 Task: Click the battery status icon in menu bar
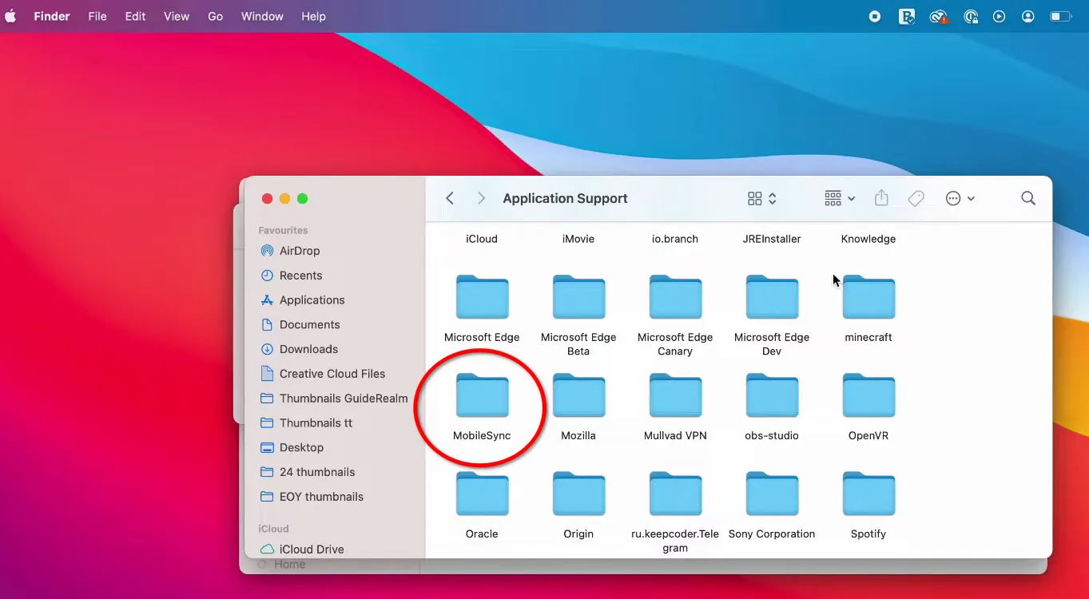1059,16
